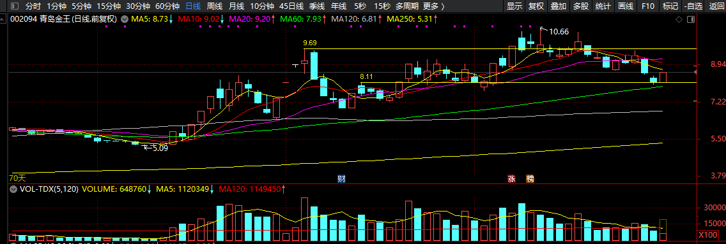Switch to the 周线 weekly period tab

pos(214,6)
